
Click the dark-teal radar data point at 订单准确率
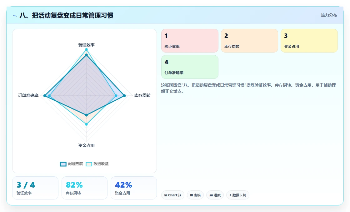pos(45,96)
